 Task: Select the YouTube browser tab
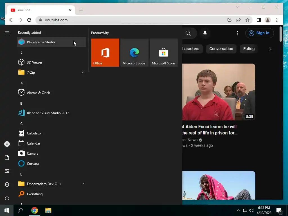pos(41,10)
